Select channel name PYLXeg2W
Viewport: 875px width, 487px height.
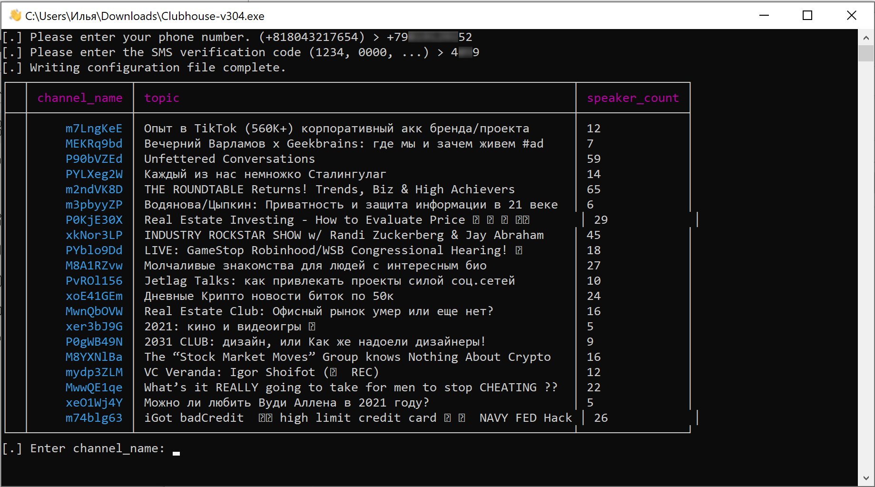click(x=94, y=174)
